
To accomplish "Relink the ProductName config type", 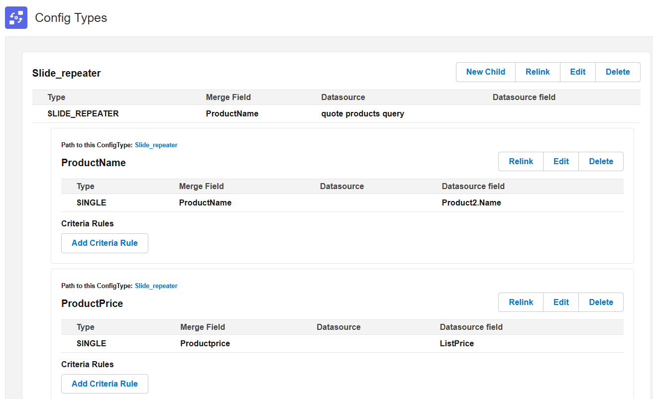I will 521,162.
